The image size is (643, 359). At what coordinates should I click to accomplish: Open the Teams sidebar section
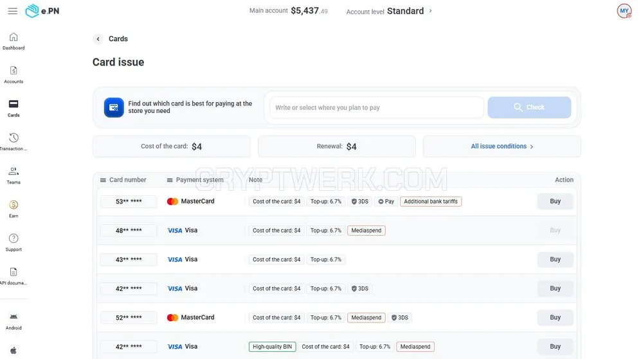[14, 175]
